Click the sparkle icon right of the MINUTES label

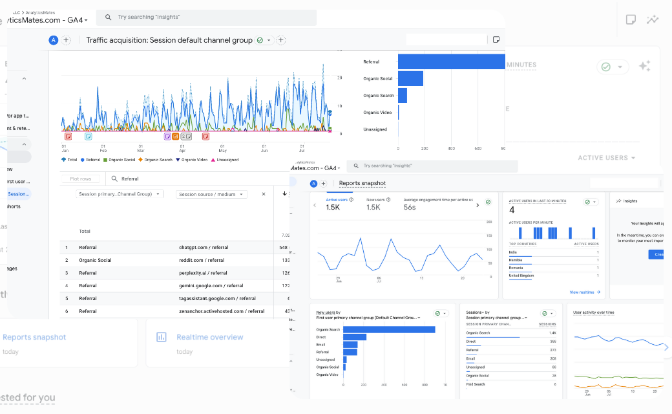645,66
